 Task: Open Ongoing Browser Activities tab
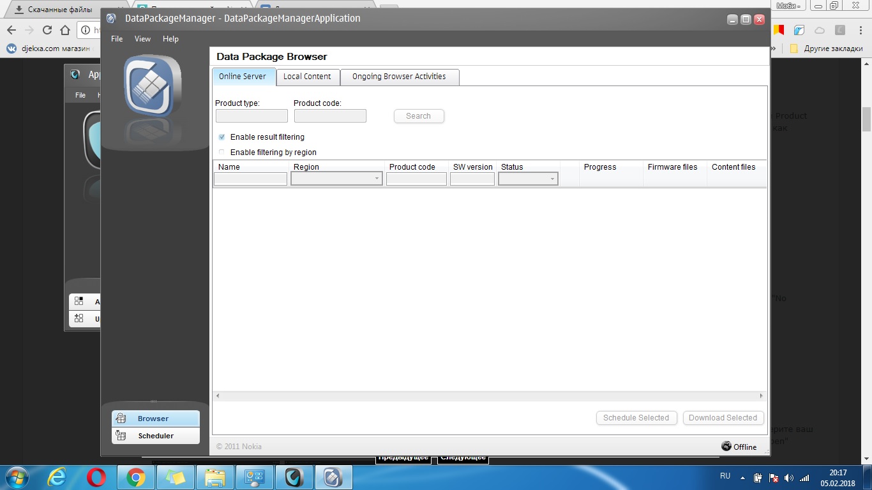(x=399, y=77)
